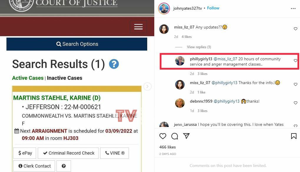Advance to next image with arrow chevron

pos(147,86)
